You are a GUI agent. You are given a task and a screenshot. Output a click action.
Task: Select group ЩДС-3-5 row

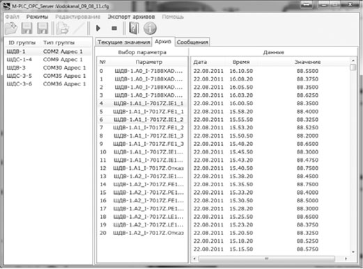[x=48, y=76]
